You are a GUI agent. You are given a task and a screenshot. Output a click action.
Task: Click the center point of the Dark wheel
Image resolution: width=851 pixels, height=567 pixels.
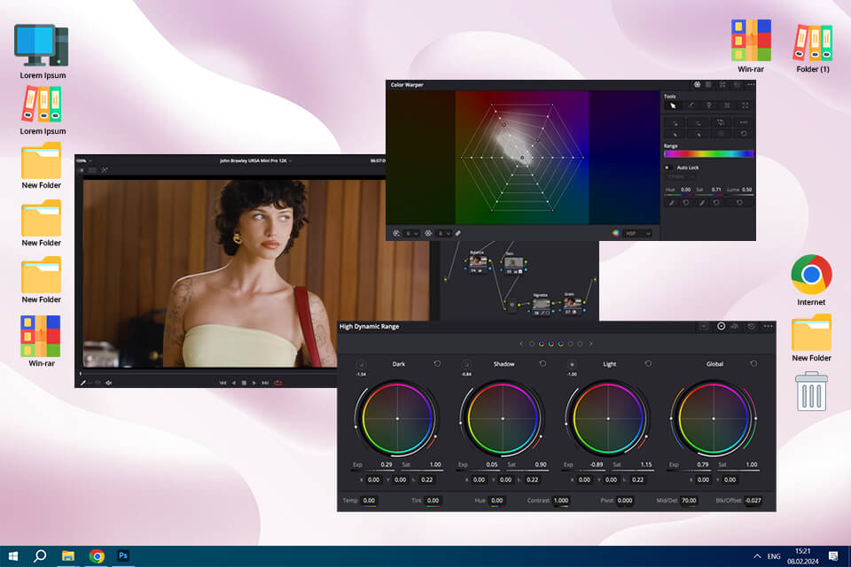pyautogui.click(x=397, y=418)
